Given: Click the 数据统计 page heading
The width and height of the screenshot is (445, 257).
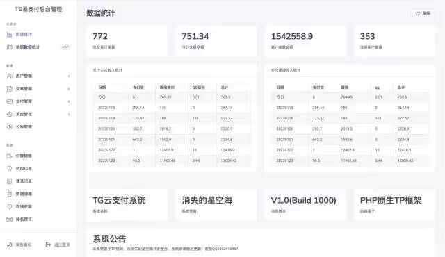Looking at the screenshot, I should [x=101, y=13].
